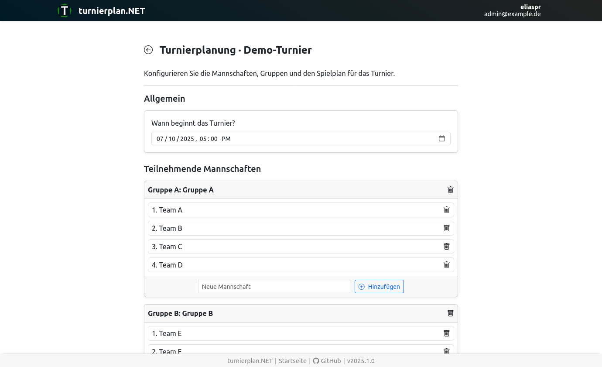Open the turnierplan.NET footer link

click(250, 361)
